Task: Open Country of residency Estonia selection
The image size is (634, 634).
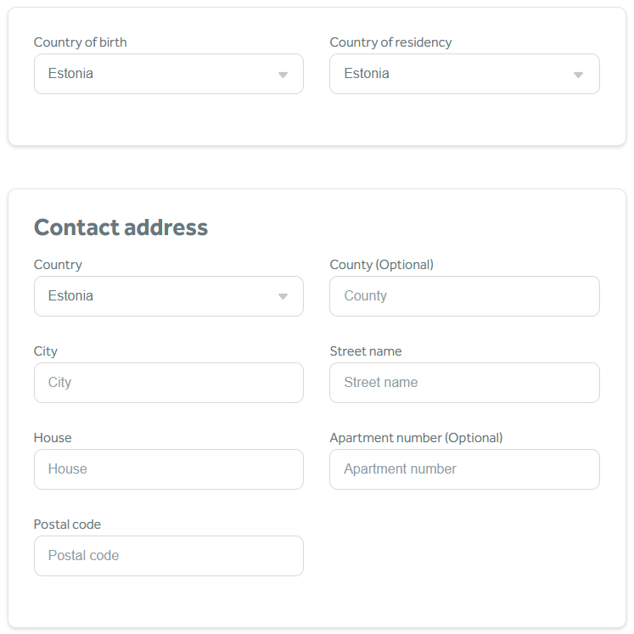Action: coord(367,74)
